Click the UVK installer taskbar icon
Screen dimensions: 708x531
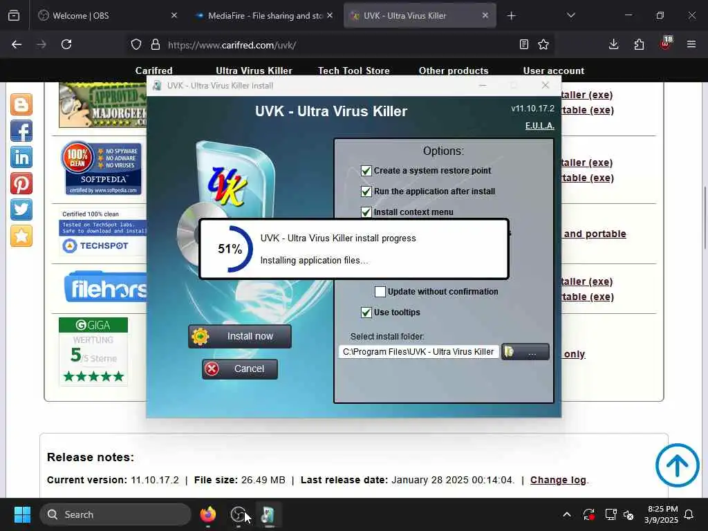click(x=268, y=514)
